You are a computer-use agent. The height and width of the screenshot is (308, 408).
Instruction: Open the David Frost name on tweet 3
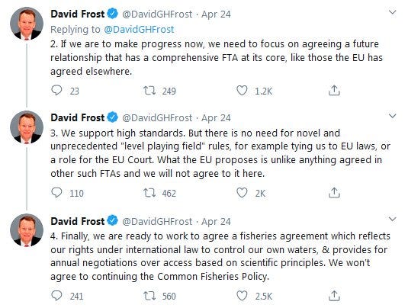click(78, 117)
